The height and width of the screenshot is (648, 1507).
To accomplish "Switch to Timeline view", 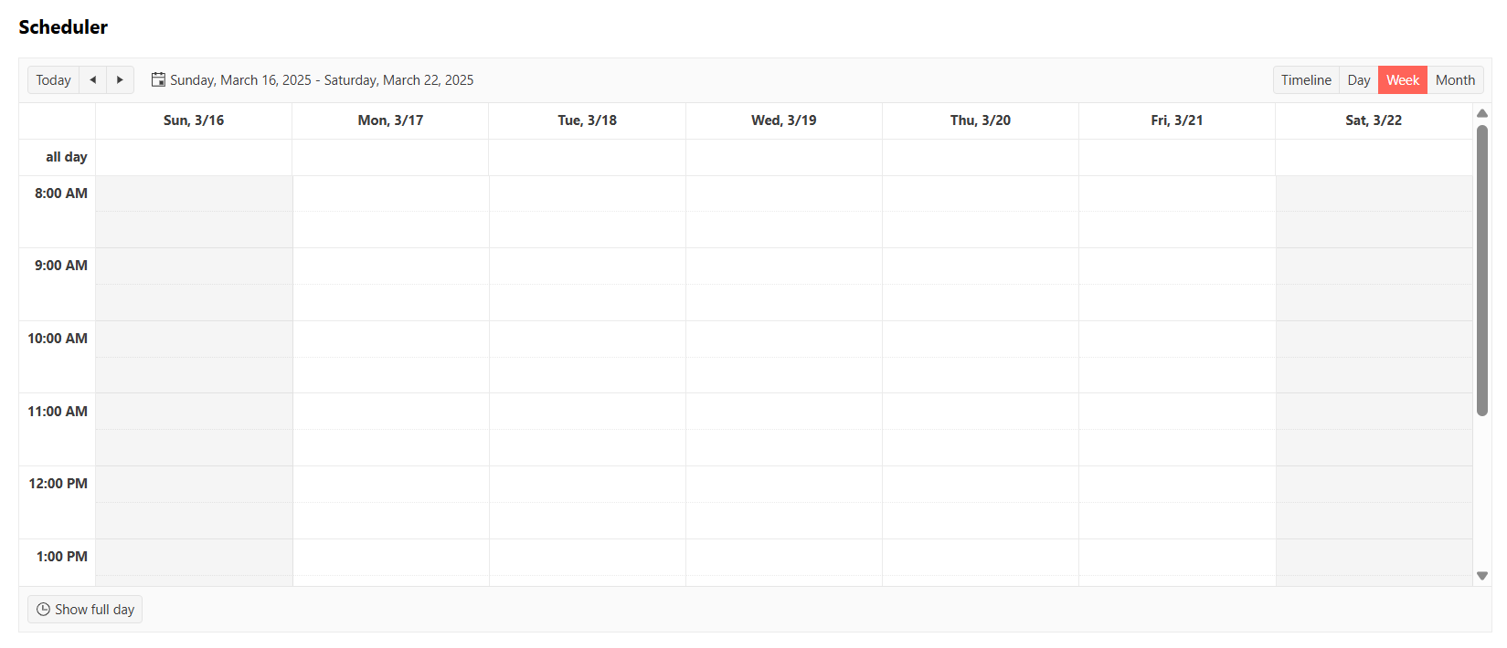I will tap(1306, 80).
